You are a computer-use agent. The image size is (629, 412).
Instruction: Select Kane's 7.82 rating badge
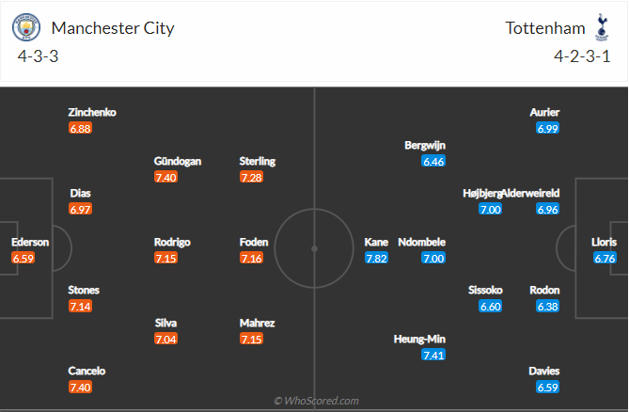tap(376, 258)
